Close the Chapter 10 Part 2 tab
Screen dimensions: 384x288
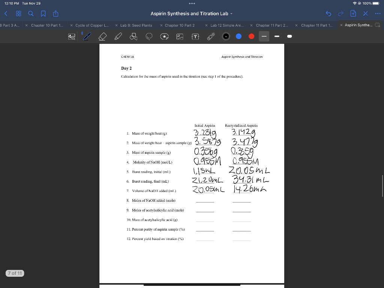(161, 25)
